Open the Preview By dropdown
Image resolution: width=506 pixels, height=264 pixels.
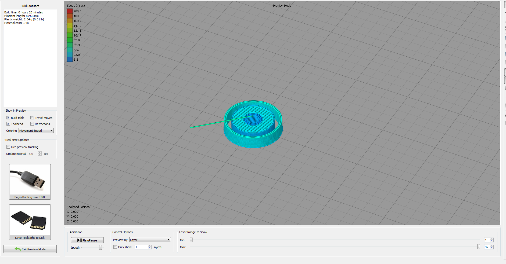[150, 240]
